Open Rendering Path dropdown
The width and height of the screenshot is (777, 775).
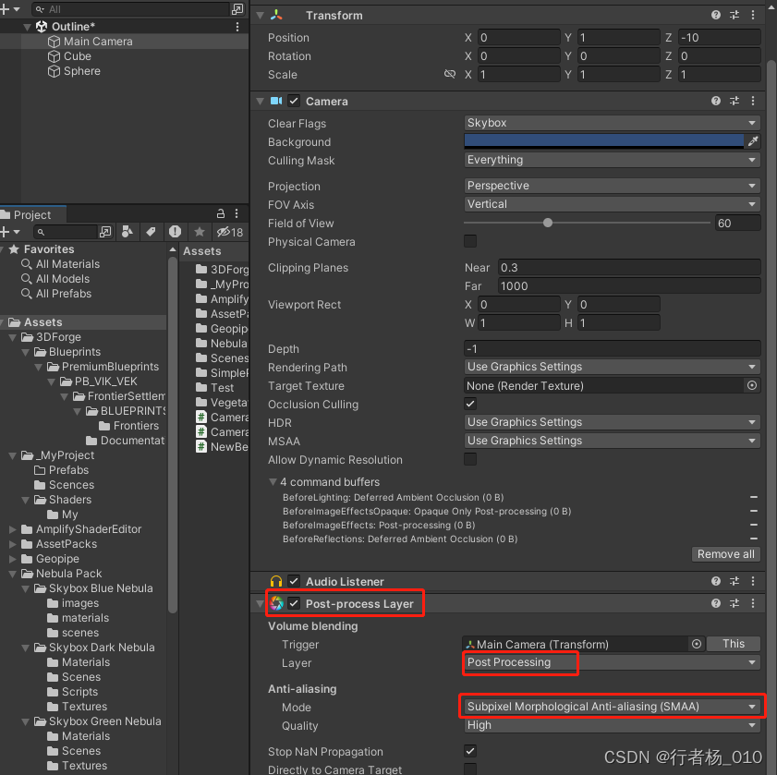point(612,366)
